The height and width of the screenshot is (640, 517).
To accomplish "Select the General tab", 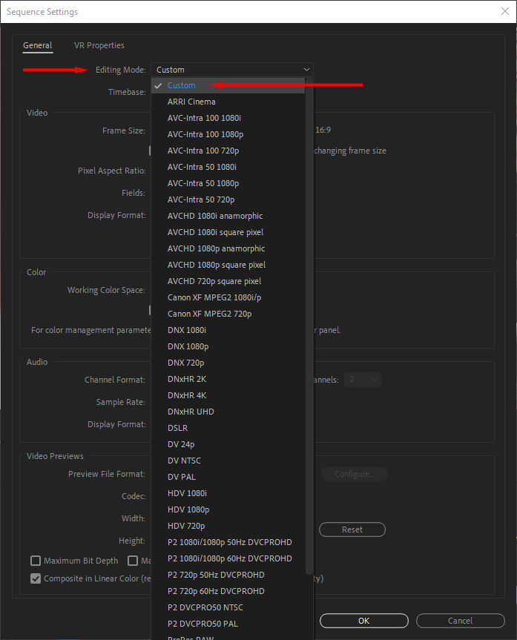I will coord(37,46).
